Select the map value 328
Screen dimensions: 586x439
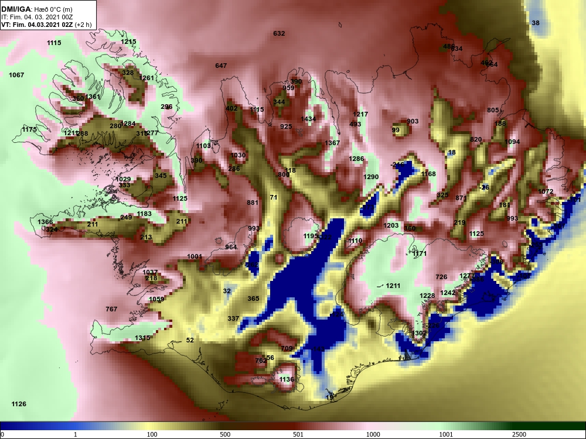[x=128, y=73]
